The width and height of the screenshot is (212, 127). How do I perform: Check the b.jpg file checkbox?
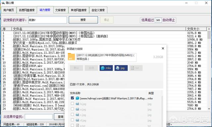[x=72, y=103]
